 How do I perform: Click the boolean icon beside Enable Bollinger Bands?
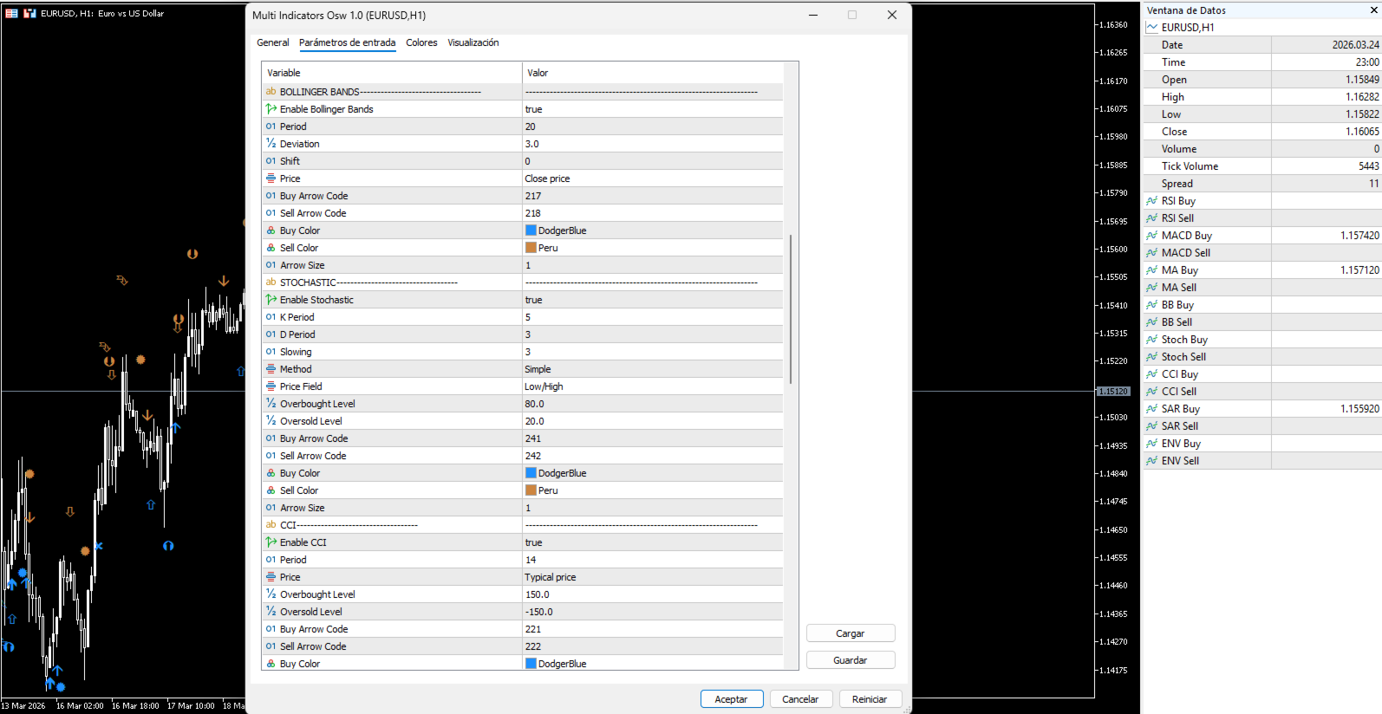[271, 109]
